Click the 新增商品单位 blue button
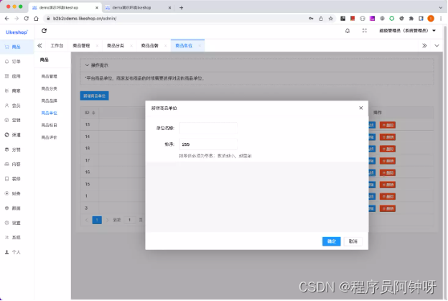The height and width of the screenshot is (301, 448). pos(94,96)
